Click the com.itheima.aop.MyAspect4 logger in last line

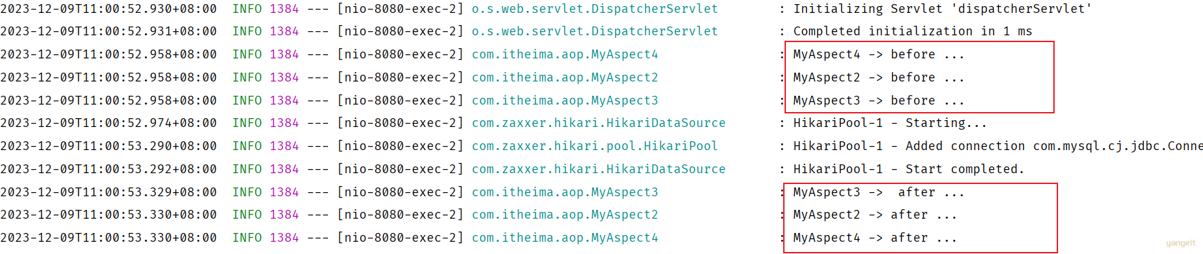coord(565,238)
